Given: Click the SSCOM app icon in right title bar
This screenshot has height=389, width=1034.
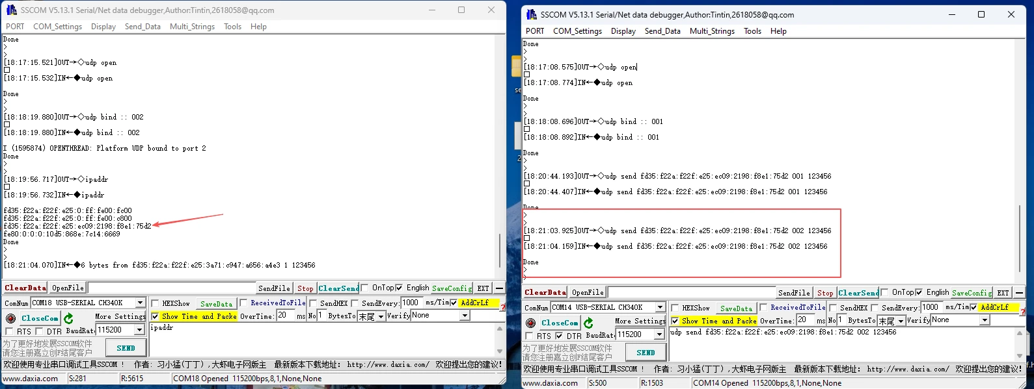Looking at the screenshot, I should click(531, 14).
